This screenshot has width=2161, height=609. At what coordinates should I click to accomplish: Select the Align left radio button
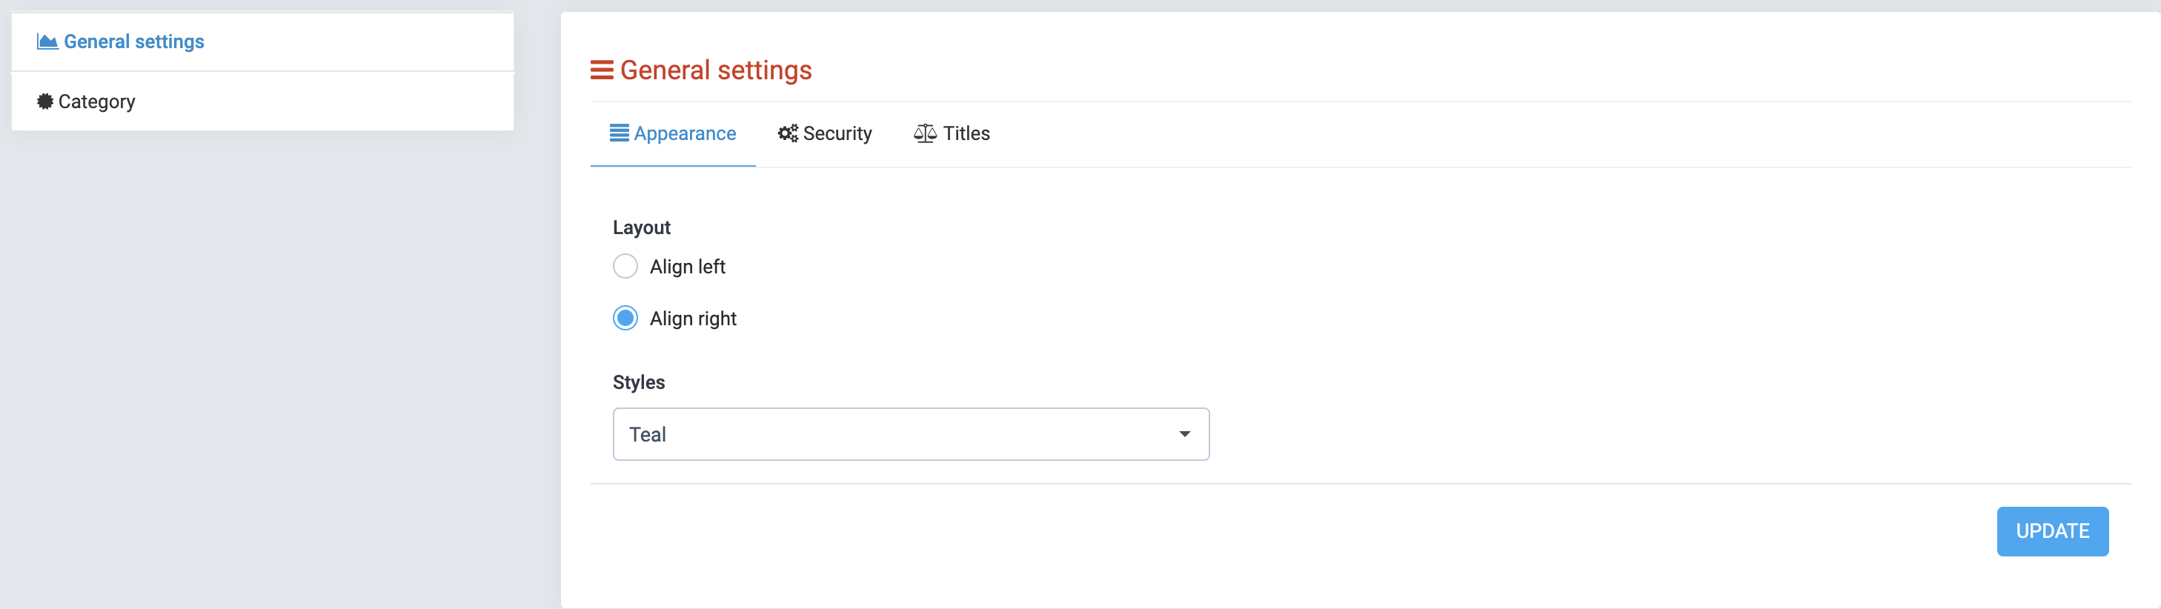pyautogui.click(x=625, y=267)
